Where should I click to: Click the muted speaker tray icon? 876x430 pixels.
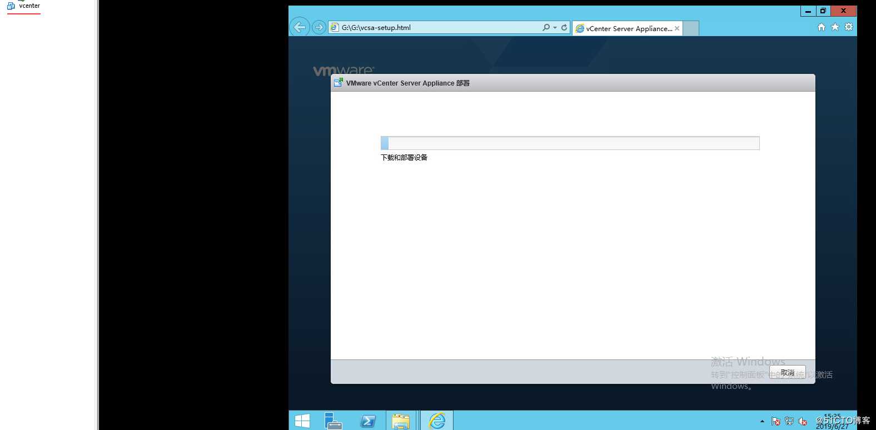point(803,422)
